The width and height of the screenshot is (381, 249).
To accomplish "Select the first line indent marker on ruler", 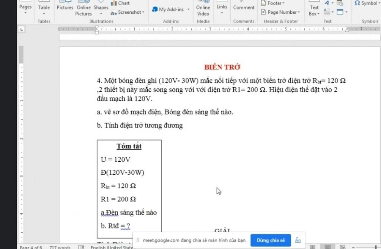I will (97, 27).
